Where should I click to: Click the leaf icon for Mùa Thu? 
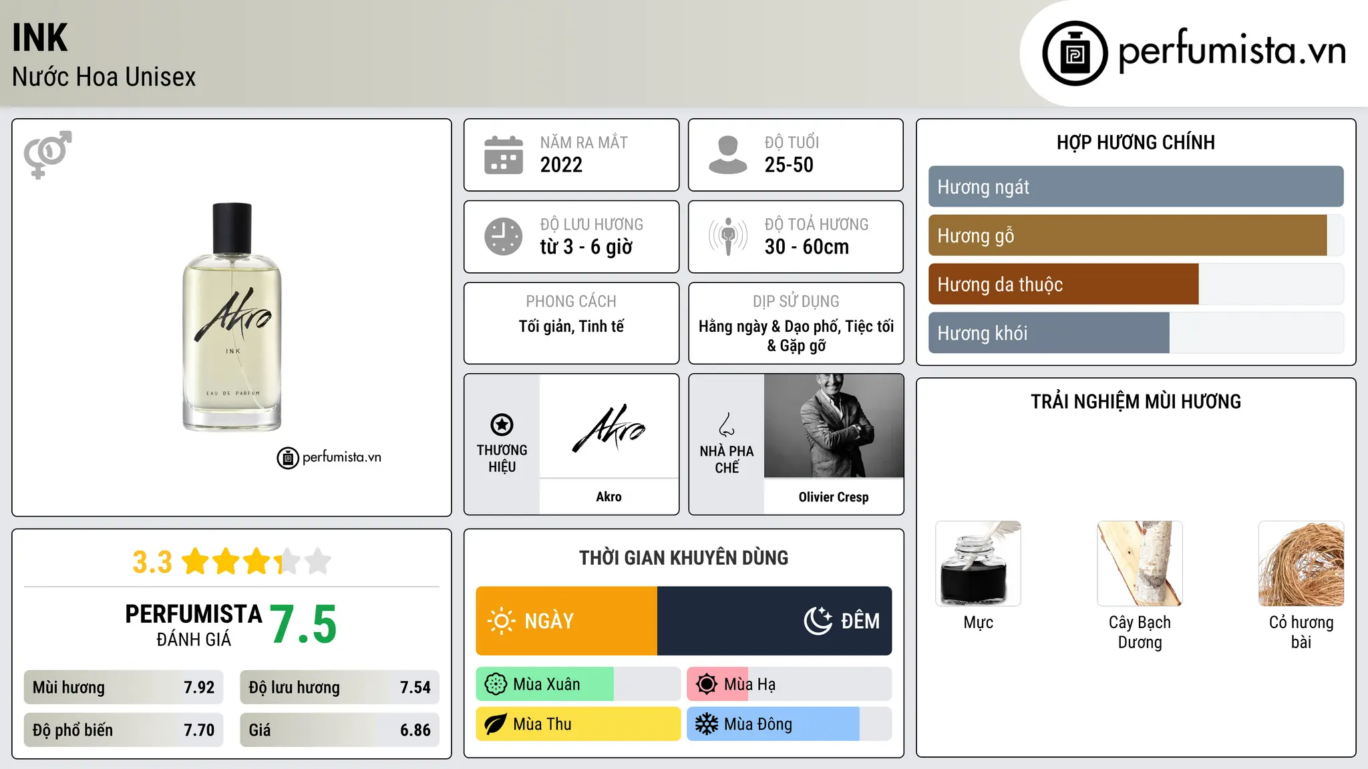[496, 724]
